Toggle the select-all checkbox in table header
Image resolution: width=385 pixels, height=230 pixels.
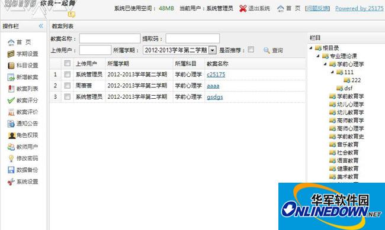pyautogui.click(x=68, y=63)
